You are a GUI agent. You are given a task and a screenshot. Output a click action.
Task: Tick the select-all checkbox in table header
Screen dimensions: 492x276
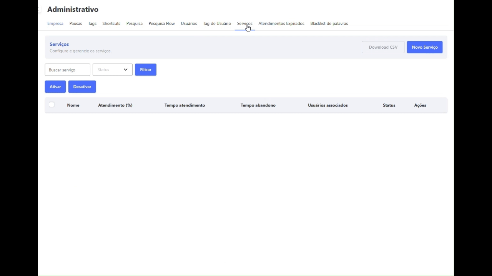pyautogui.click(x=52, y=105)
